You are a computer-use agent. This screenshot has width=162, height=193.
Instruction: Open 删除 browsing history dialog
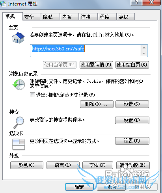(97, 104)
